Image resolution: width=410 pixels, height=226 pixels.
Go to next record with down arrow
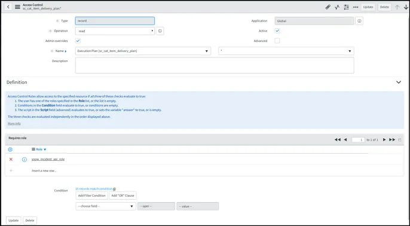pos(406,7)
